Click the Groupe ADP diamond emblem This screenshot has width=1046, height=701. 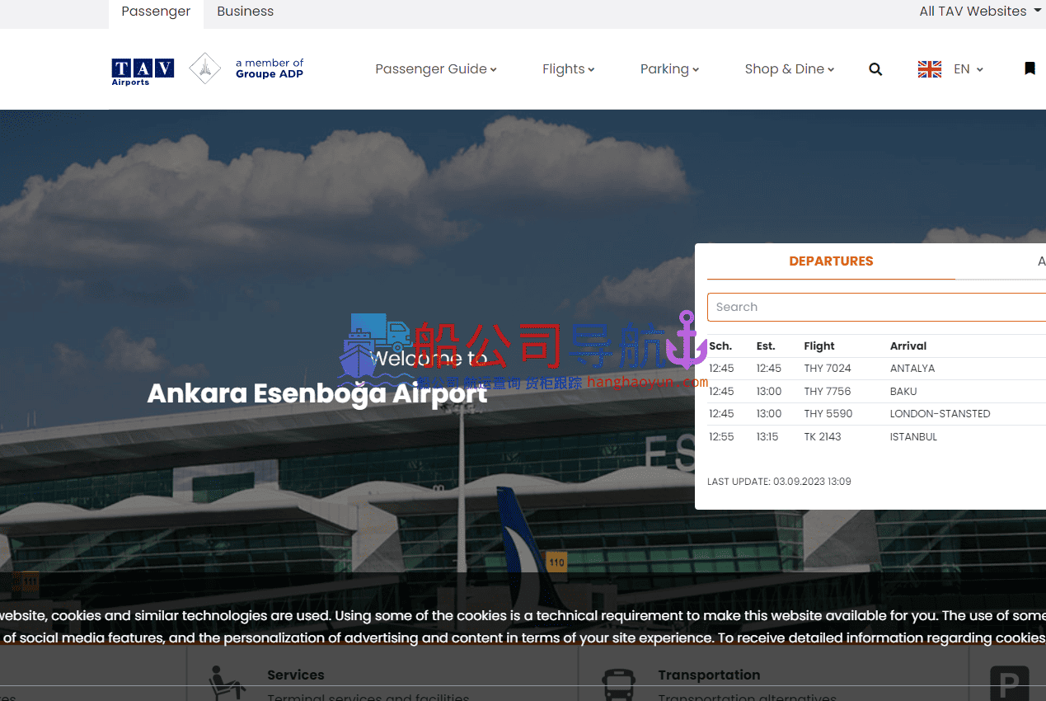point(204,69)
